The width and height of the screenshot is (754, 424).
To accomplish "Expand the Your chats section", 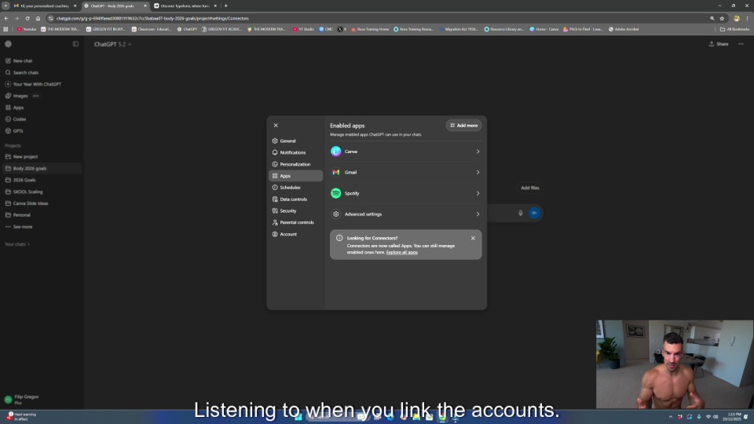I will [x=16, y=244].
